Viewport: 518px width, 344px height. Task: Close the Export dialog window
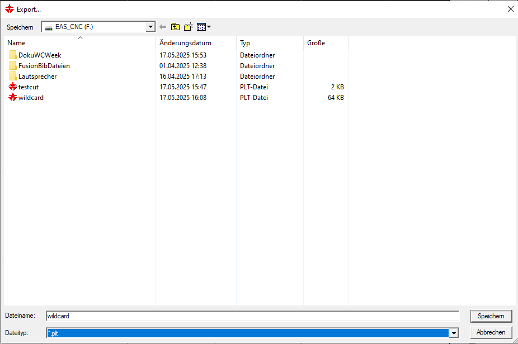tap(510, 9)
